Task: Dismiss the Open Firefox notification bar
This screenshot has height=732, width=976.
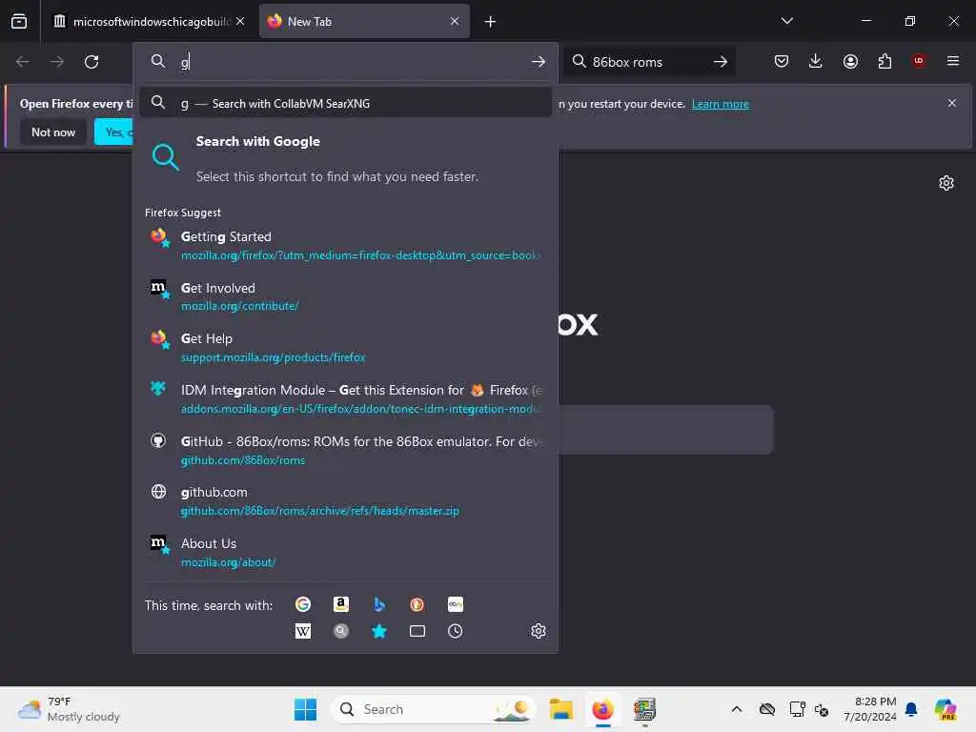Action: (952, 103)
